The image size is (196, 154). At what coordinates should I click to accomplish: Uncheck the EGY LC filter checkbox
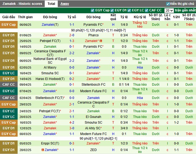tap(129, 10)
